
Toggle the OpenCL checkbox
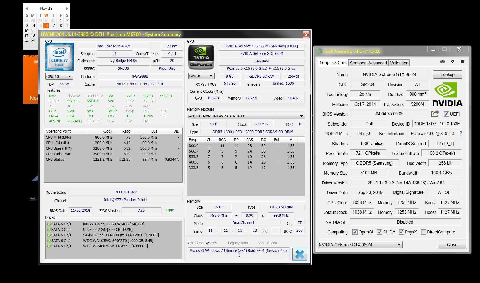[355, 232]
